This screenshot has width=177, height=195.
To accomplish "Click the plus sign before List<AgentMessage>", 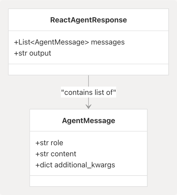I will coord(16,42).
